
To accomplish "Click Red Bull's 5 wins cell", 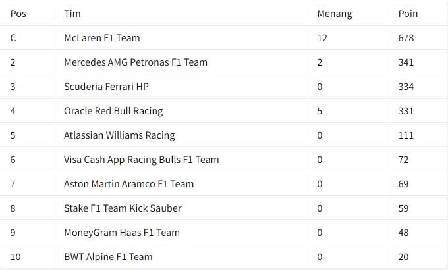I will (320, 111).
